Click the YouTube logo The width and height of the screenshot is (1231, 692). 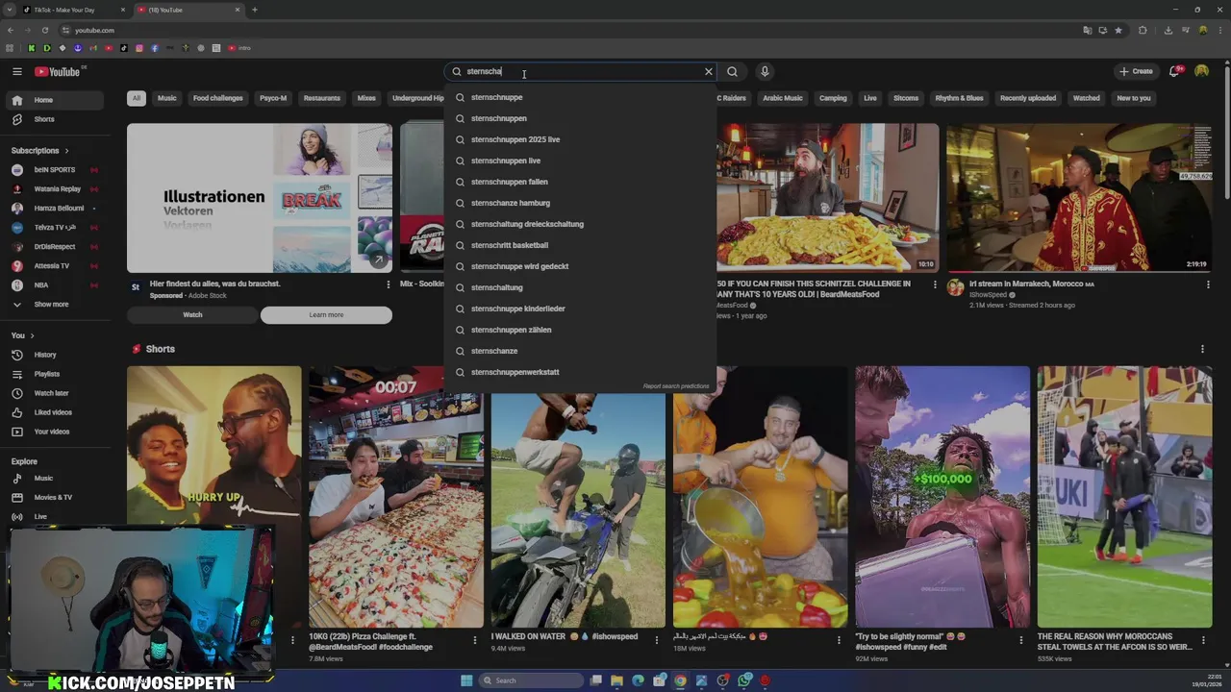(58, 71)
